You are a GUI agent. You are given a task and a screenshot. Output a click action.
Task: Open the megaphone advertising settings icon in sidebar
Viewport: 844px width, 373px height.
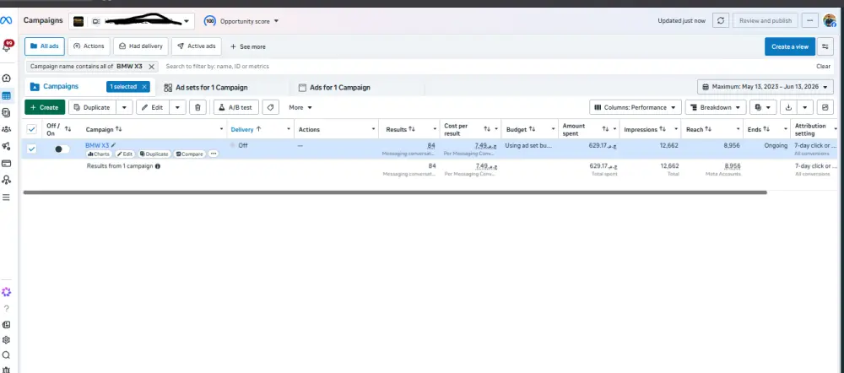7,146
